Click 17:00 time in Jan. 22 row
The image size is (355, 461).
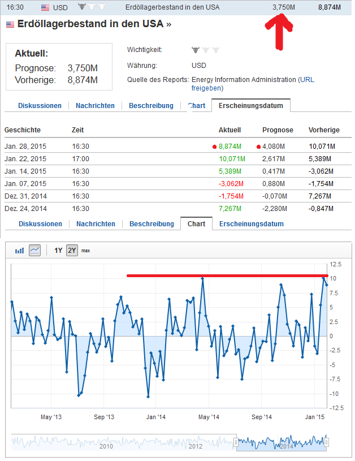(80, 159)
